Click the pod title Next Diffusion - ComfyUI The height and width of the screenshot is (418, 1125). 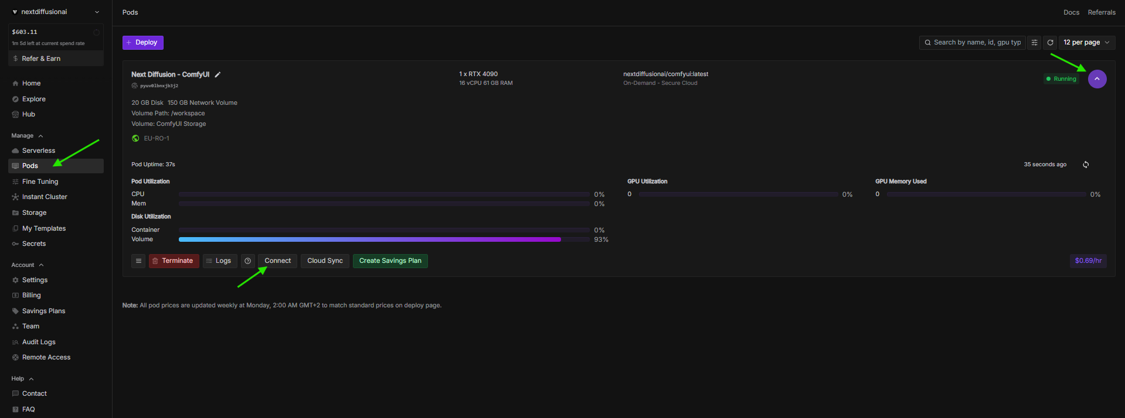click(170, 74)
